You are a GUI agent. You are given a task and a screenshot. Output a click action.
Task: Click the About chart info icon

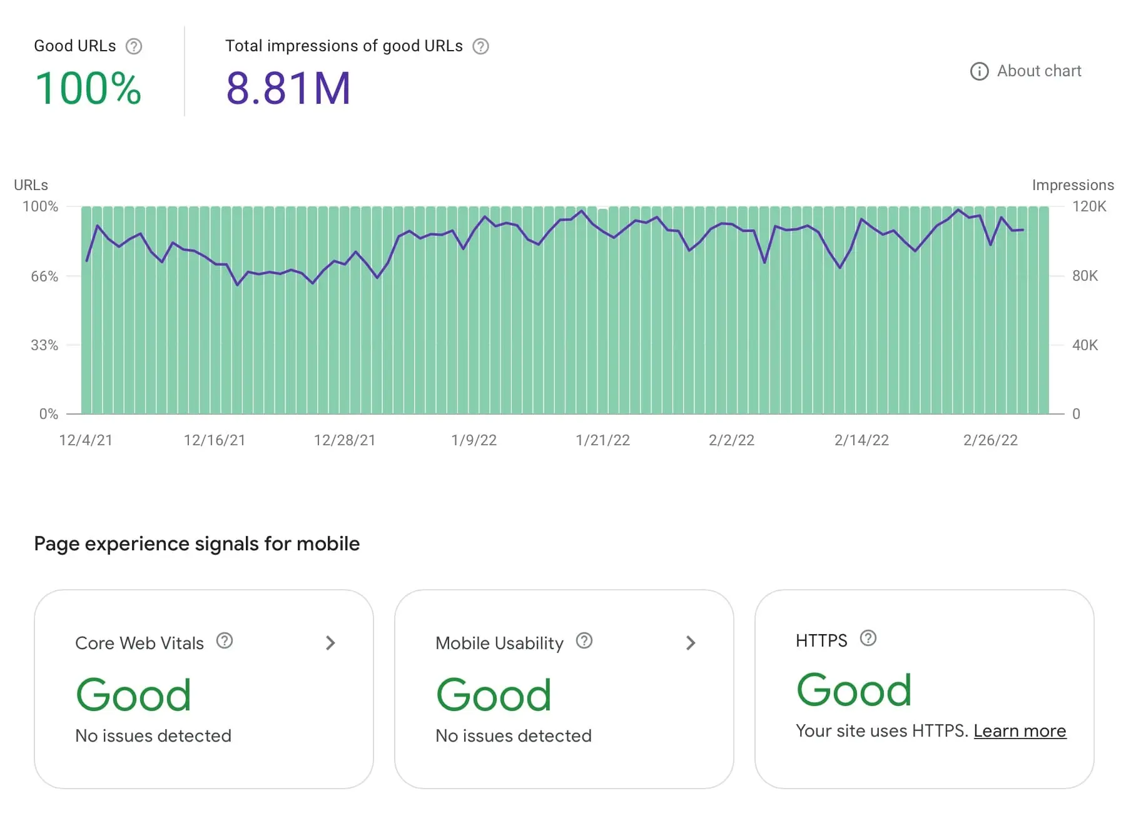pos(979,71)
